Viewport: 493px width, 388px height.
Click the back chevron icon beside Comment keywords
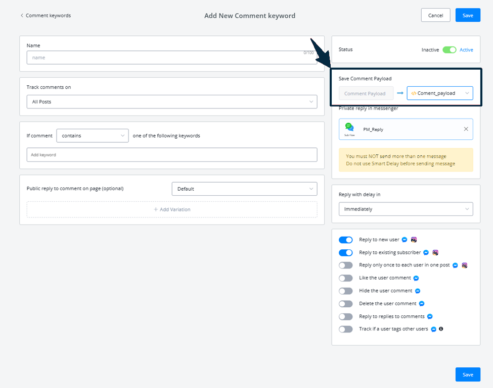click(x=22, y=15)
